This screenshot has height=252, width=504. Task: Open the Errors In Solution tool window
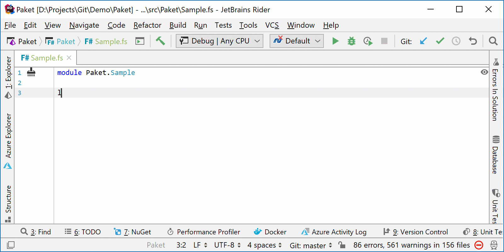click(495, 90)
